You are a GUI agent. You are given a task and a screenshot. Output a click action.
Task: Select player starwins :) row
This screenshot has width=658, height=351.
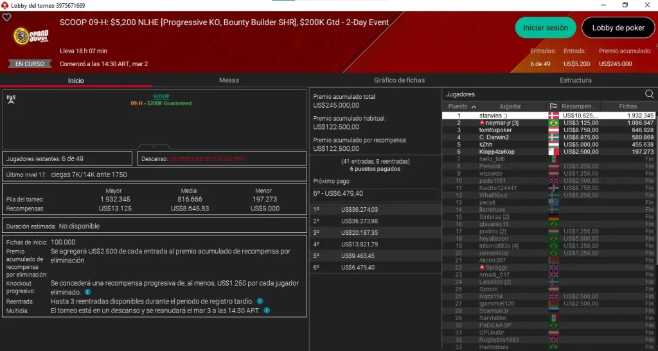(548, 116)
